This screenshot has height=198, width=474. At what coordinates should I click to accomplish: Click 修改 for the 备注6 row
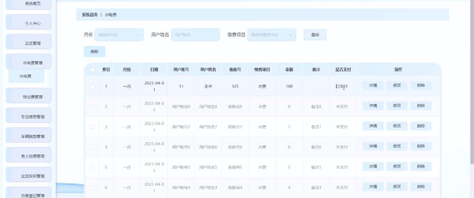397,146
